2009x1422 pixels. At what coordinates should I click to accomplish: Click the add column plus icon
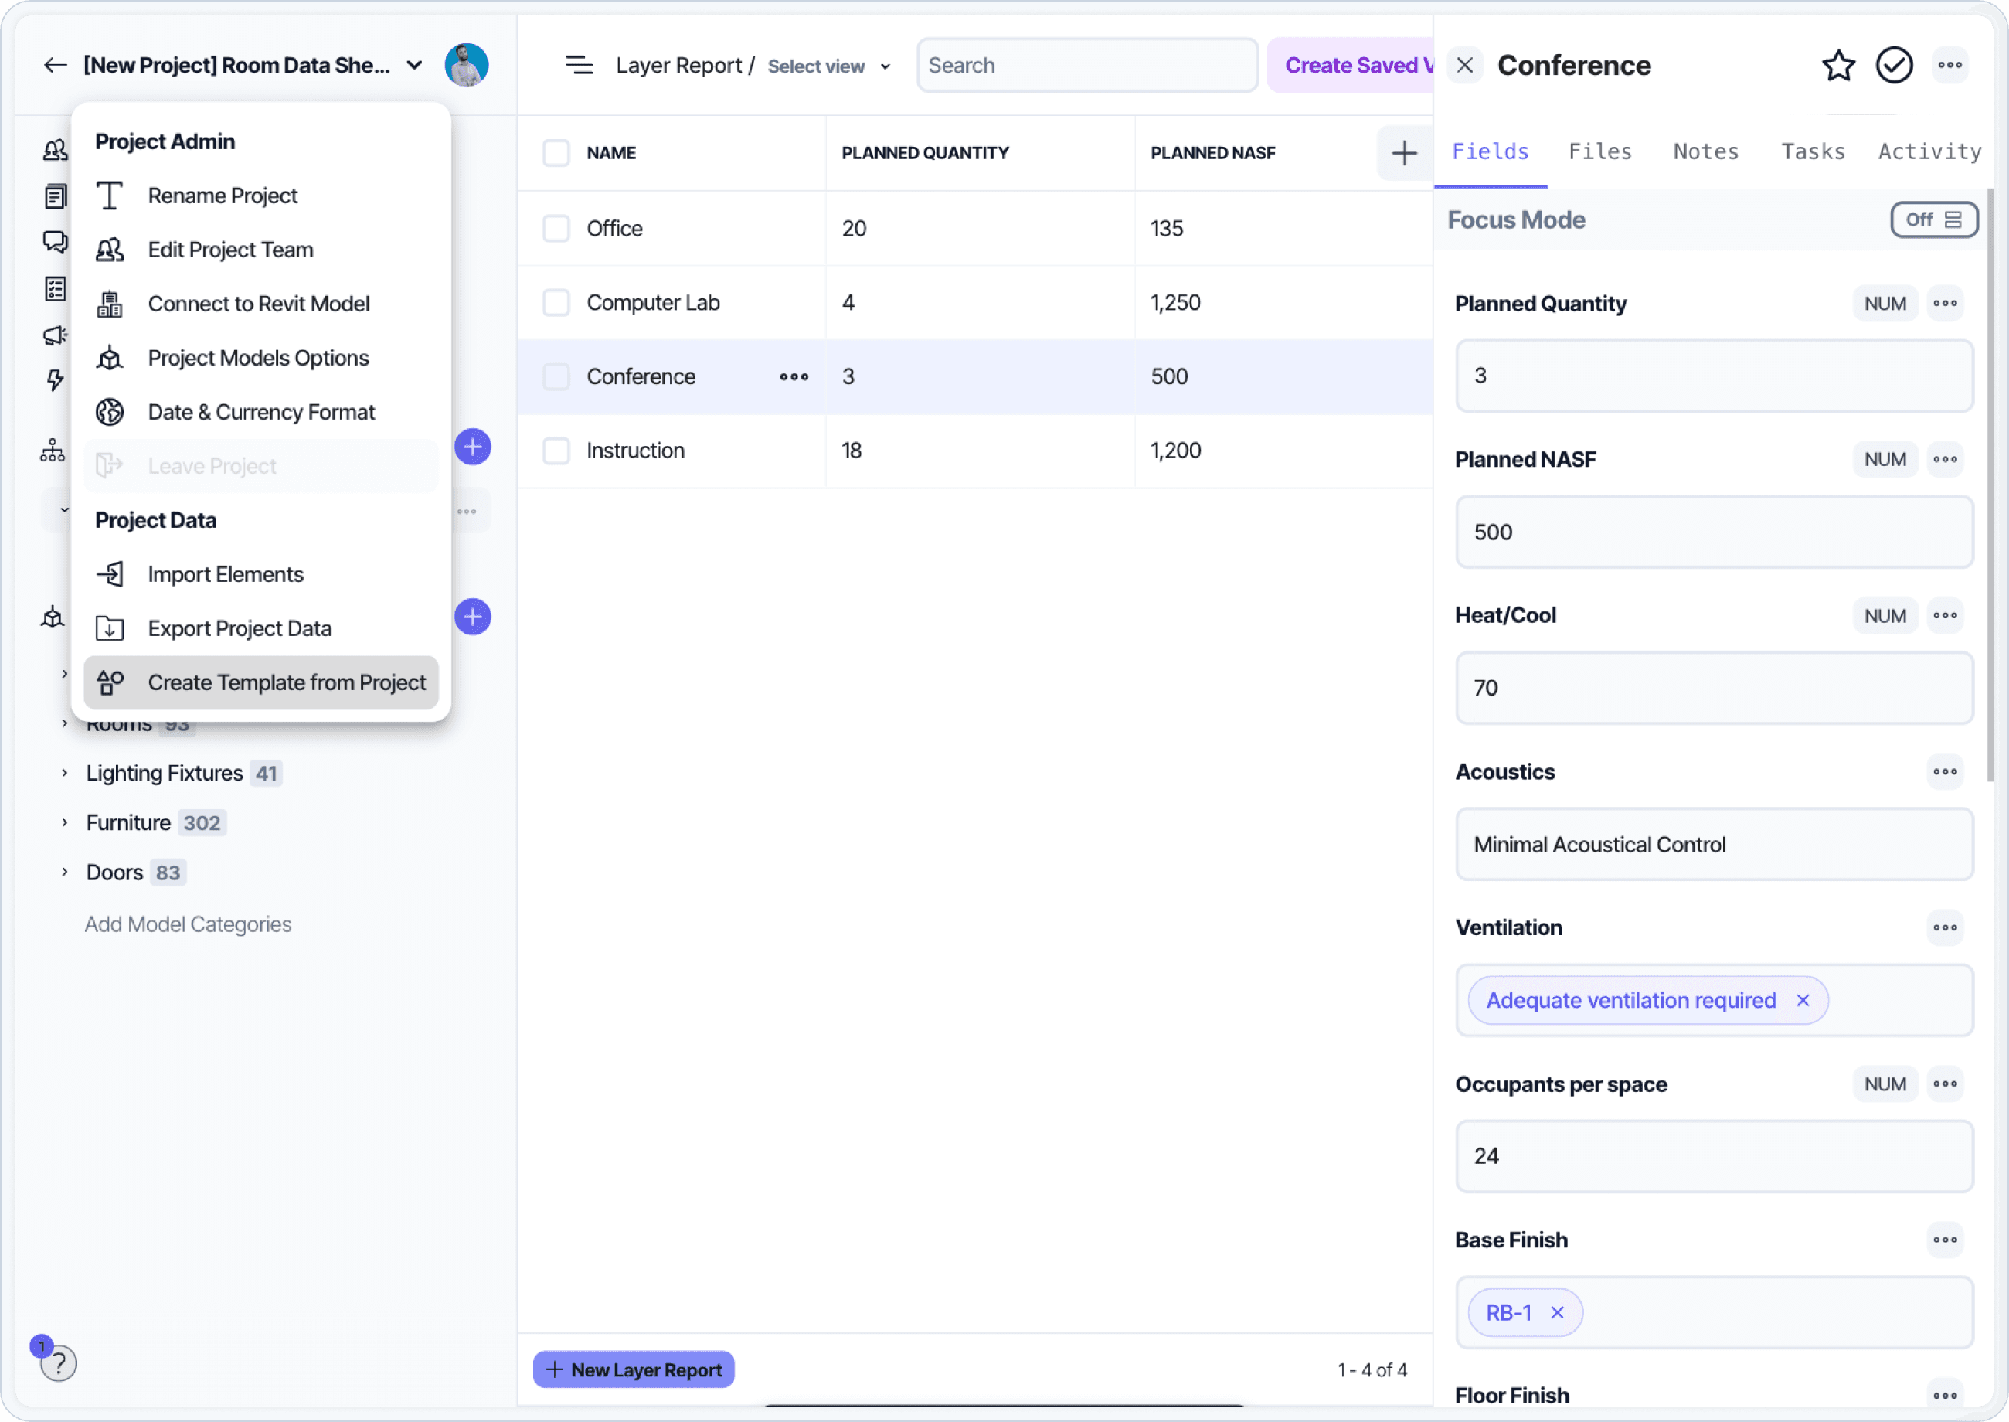tap(1403, 153)
